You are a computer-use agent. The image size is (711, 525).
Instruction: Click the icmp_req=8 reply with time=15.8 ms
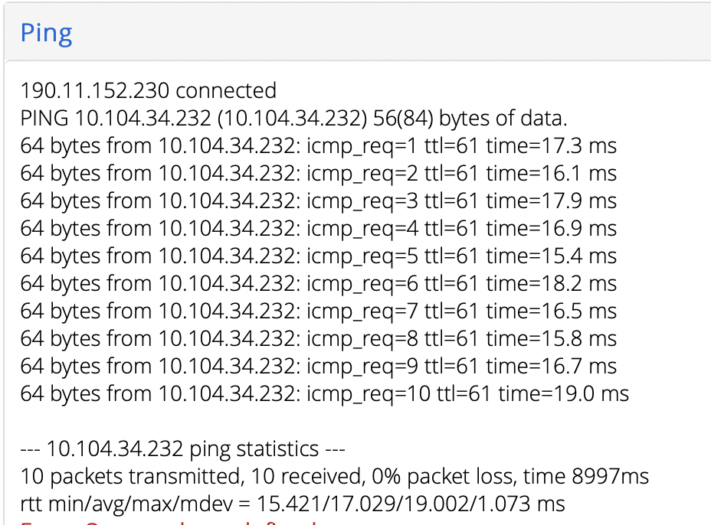(318, 339)
